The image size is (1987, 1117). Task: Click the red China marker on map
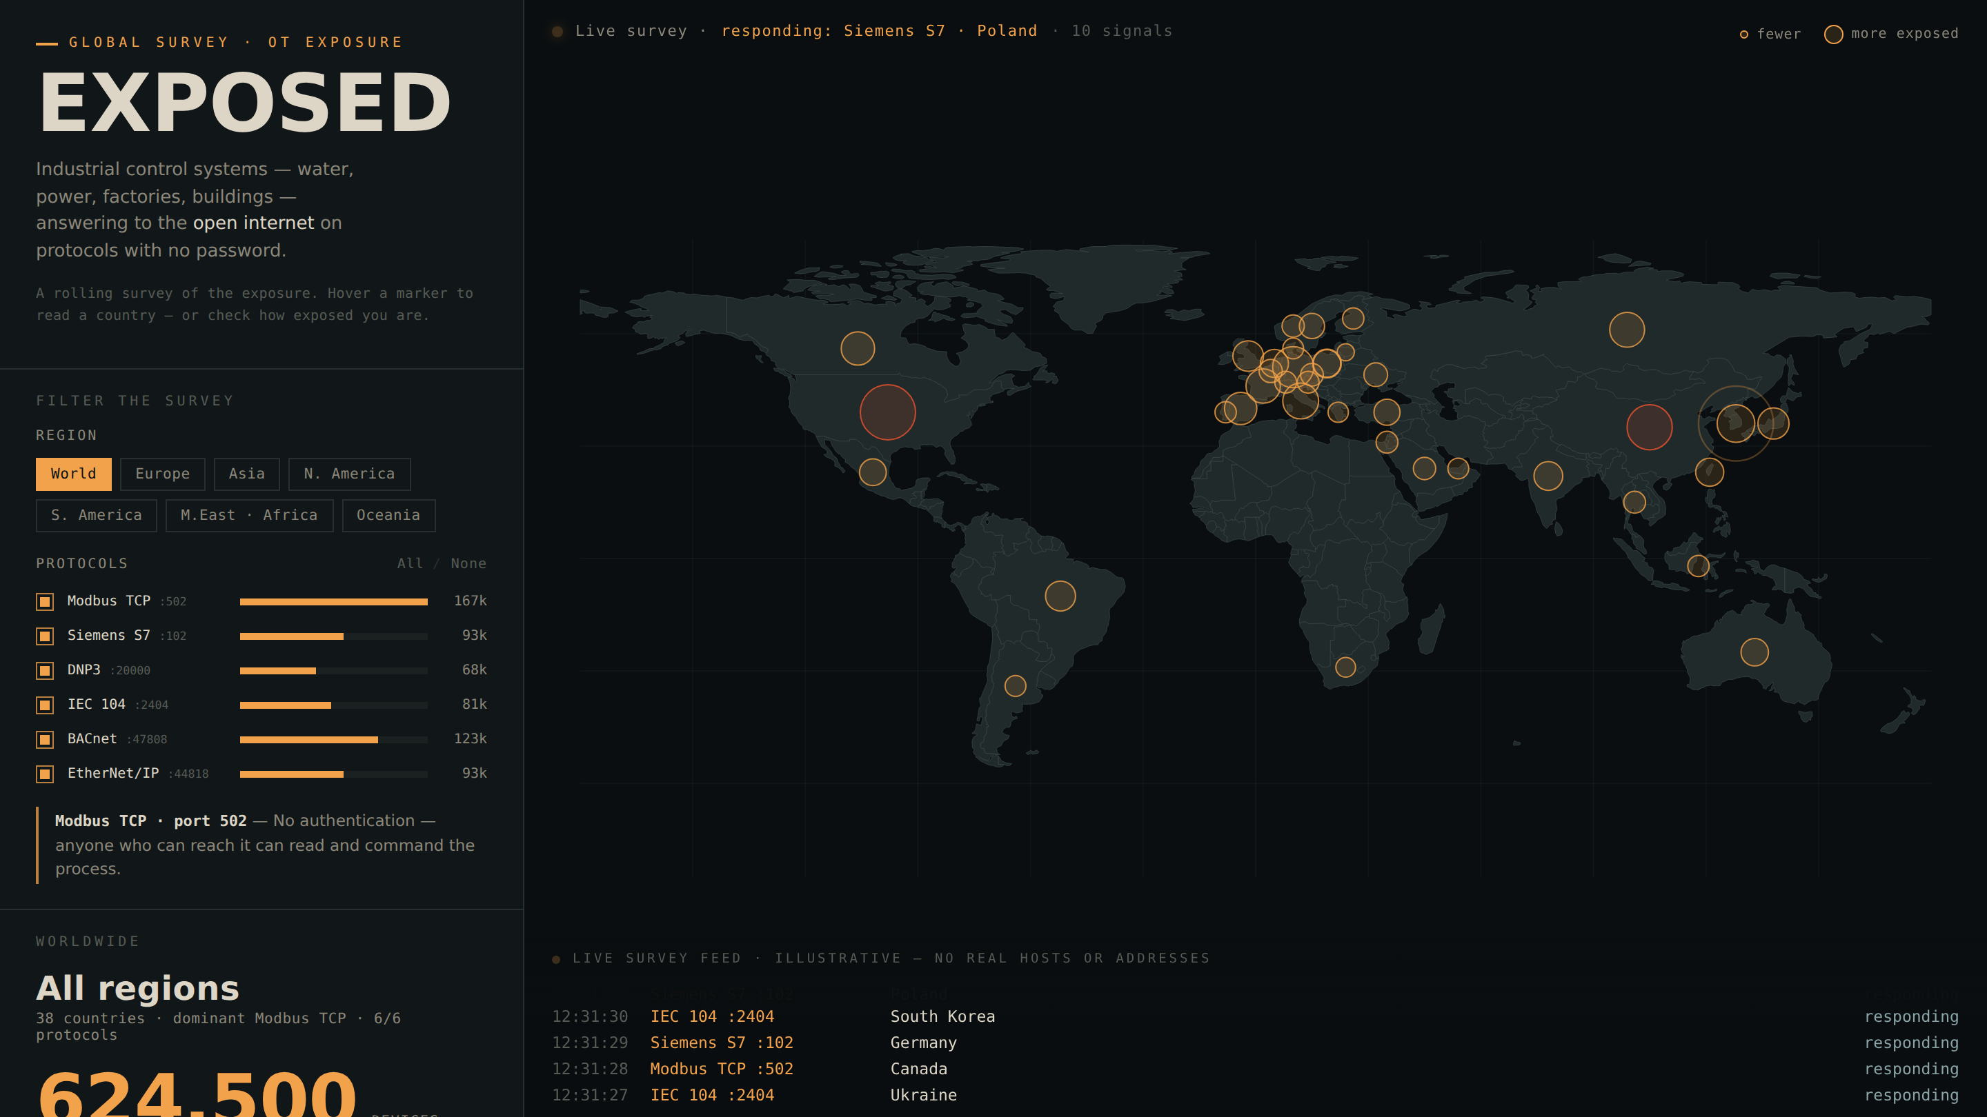[1649, 427]
